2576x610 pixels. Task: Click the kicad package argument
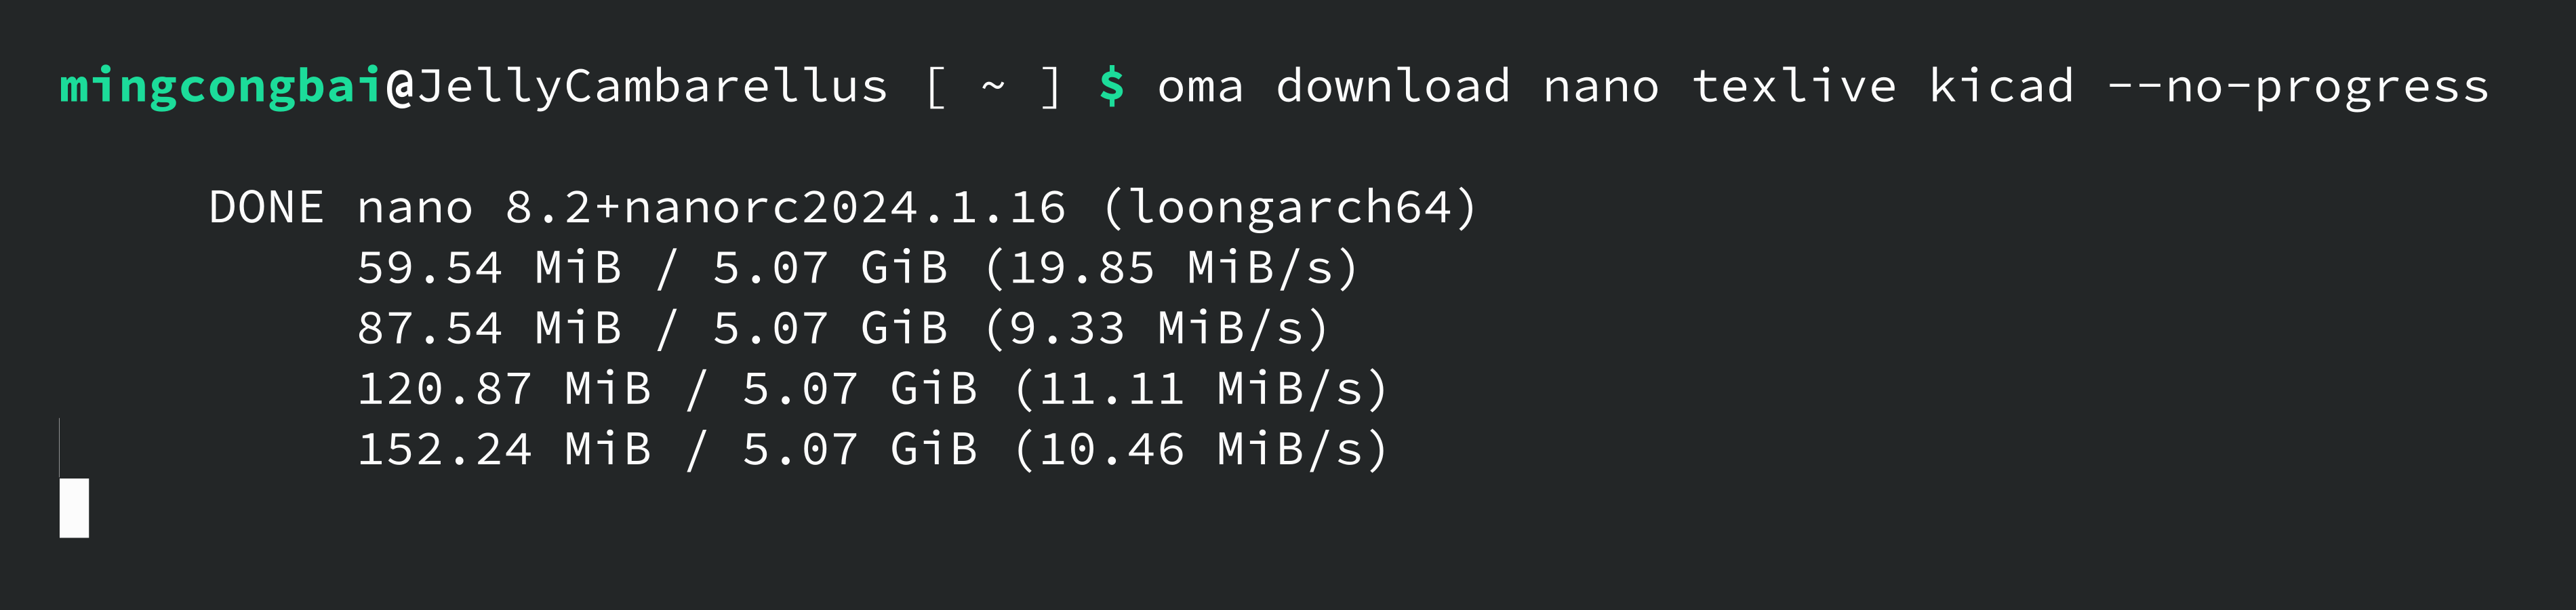coord(2001,88)
